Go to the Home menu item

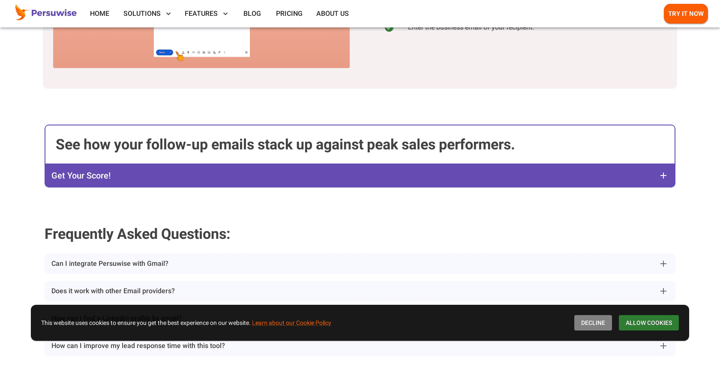pos(99,14)
